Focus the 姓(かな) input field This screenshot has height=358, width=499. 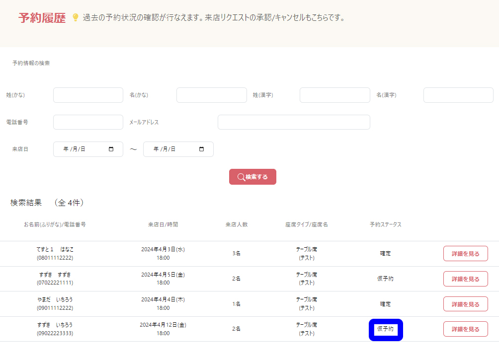click(88, 95)
